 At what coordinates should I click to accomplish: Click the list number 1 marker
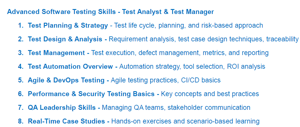point(20,26)
